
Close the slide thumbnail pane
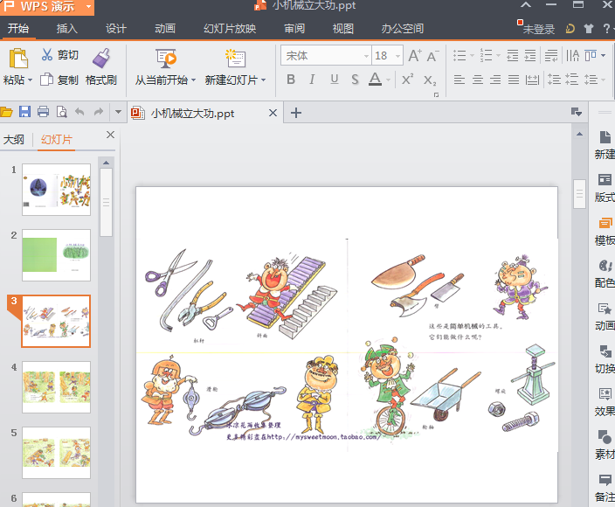111,135
